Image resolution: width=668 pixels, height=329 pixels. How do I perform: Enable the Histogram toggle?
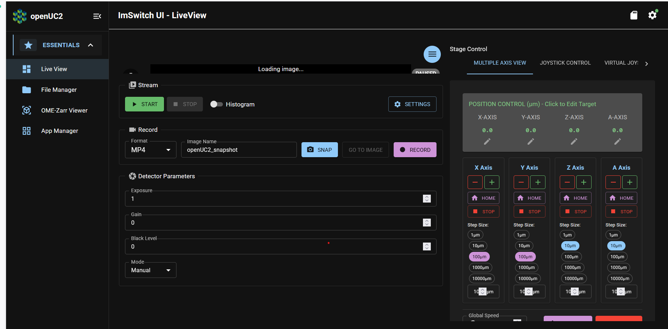click(216, 104)
